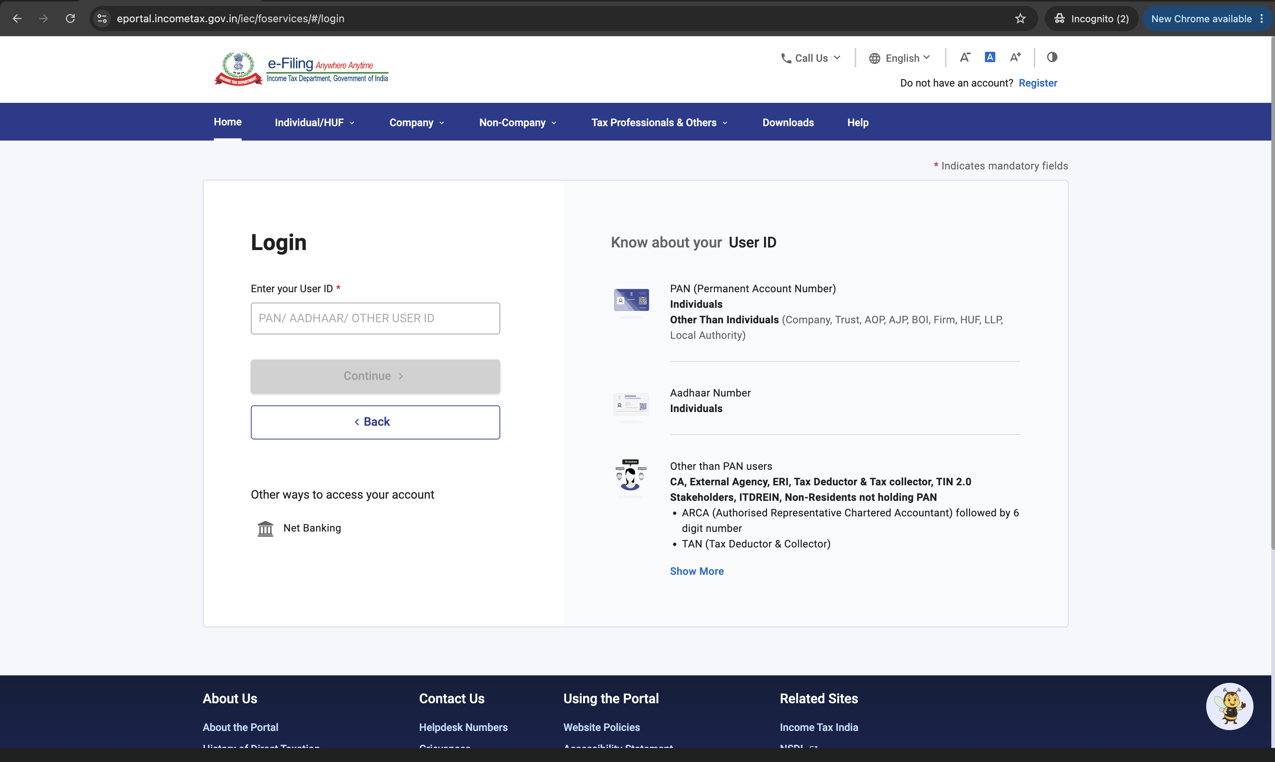This screenshot has width=1275, height=762.
Task: Reset font size with blue A icon
Action: point(990,57)
